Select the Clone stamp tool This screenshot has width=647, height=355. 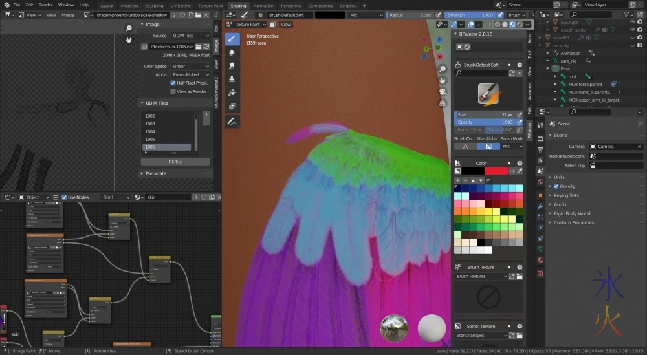(232, 79)
